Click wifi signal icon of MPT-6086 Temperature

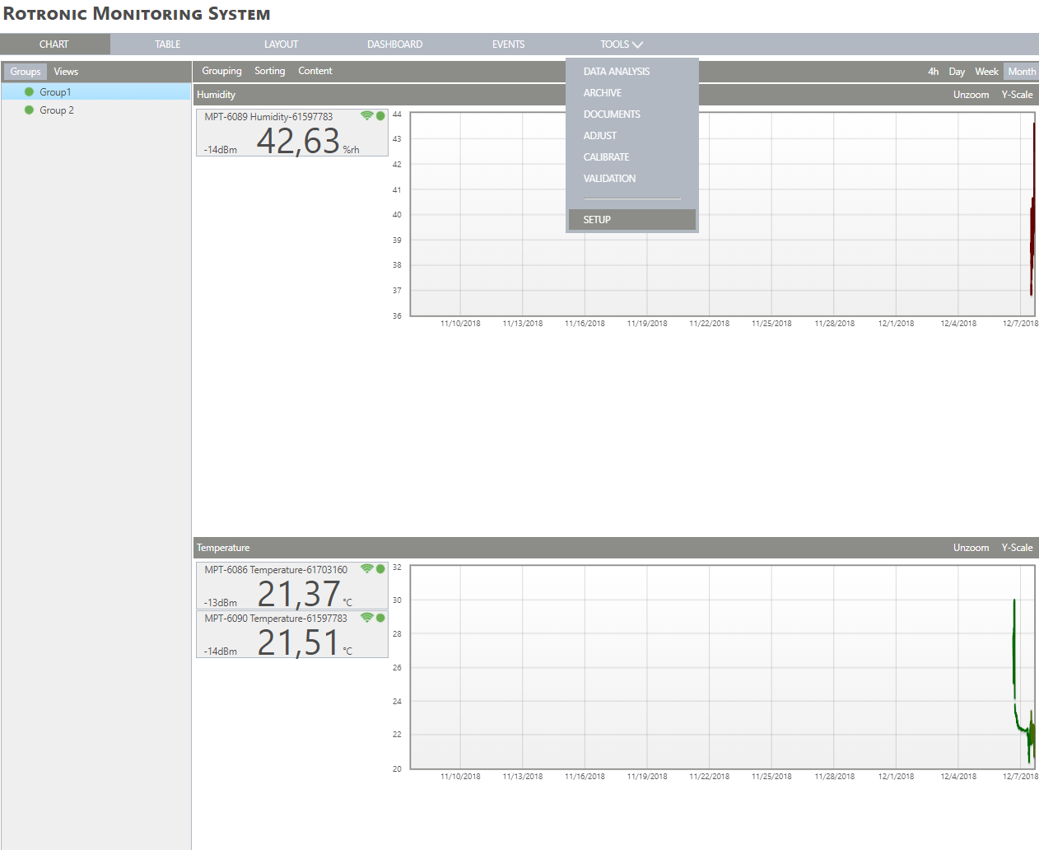tap(367, 569)
